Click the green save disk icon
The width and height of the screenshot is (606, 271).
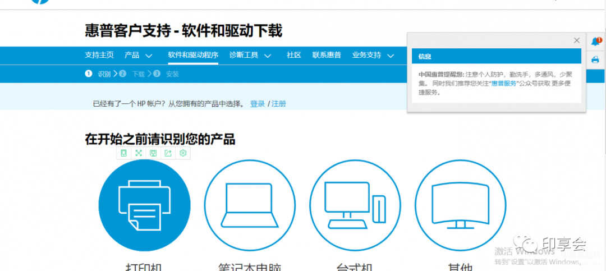tap(153, 153)
